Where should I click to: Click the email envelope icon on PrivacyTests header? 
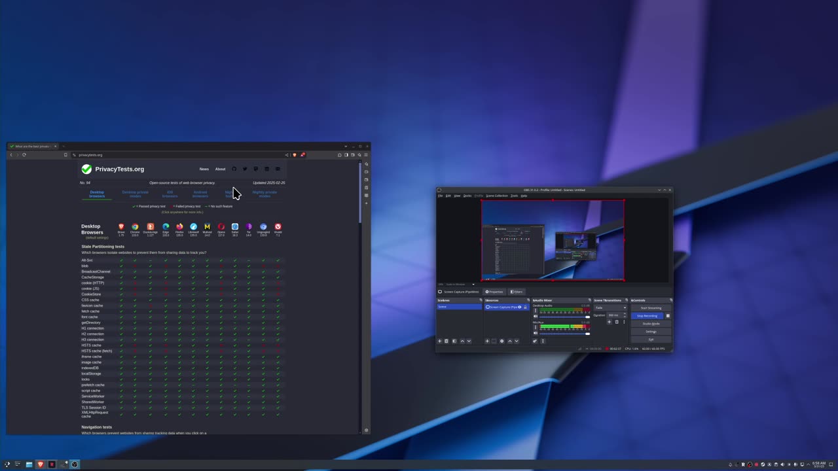click(x=278, y=169)
